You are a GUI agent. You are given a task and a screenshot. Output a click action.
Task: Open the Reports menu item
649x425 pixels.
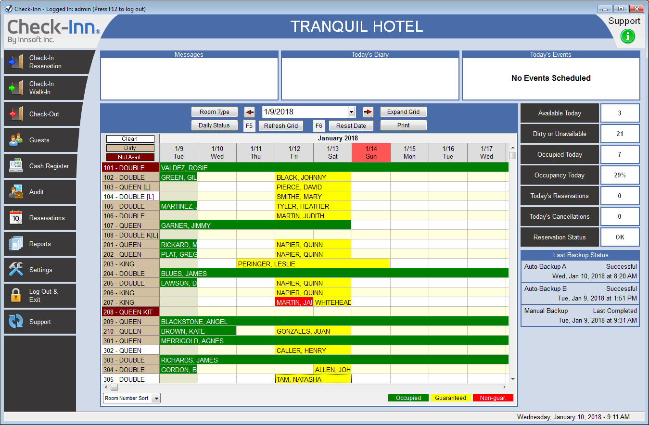40,244
